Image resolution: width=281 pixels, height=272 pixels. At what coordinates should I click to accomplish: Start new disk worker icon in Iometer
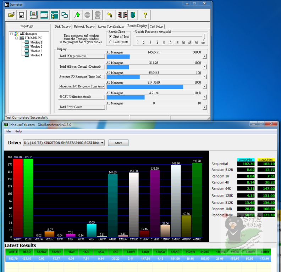(44, 15)
